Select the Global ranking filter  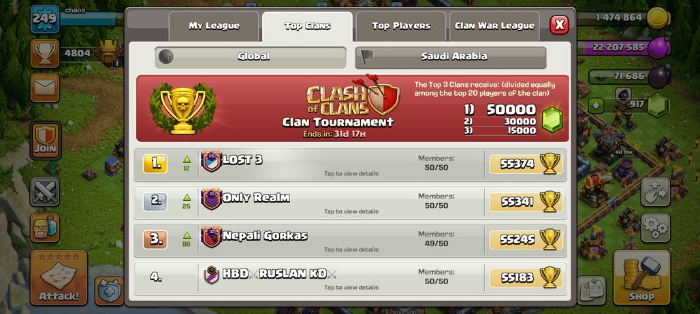click(251, 57)
